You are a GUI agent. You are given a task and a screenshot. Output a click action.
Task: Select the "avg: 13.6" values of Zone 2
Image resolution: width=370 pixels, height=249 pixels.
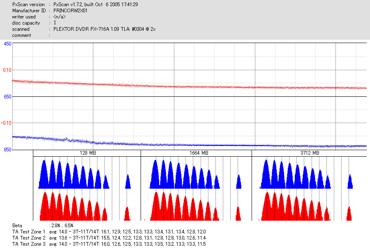127,238
